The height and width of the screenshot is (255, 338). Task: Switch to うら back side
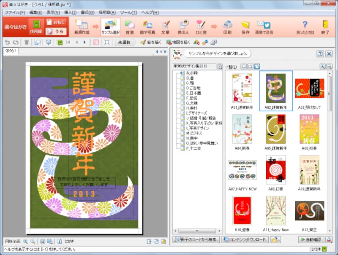pos(56,31)
